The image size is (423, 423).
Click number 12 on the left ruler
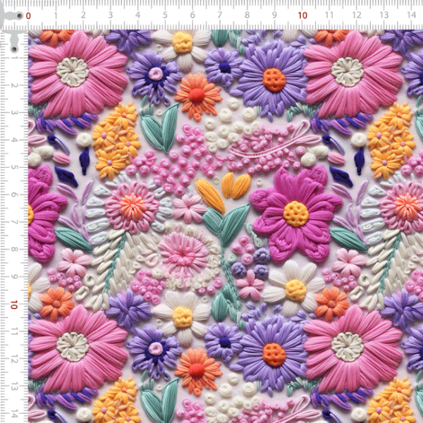click(x=13, y=360)
